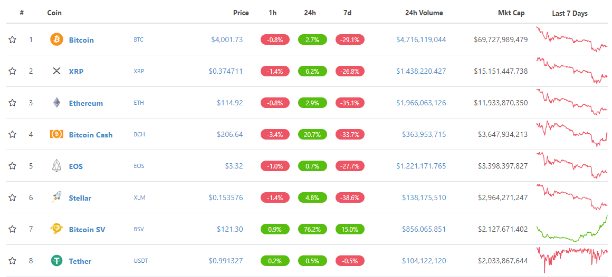The height and width of the screenshot is (277, 612).
Task: Click the Bitcoin orange logo icon
Action: [56, 39]
